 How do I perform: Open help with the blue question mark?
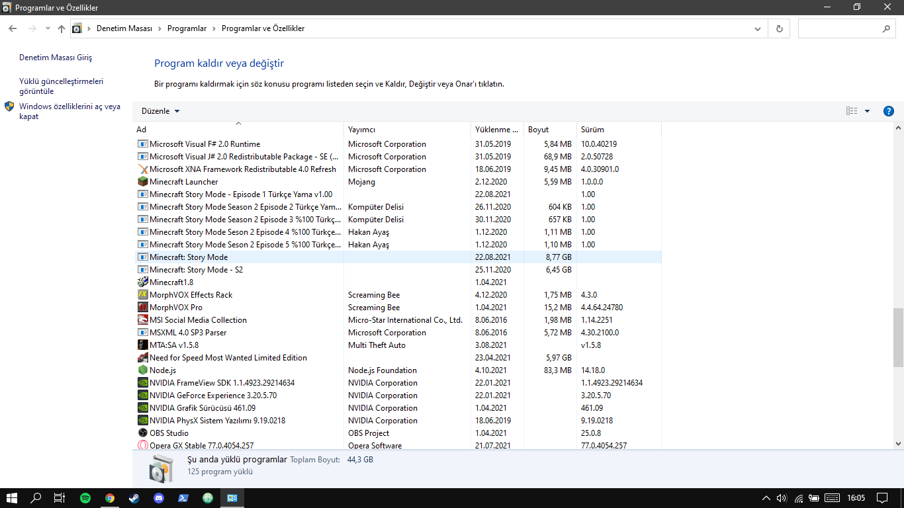tap(889, 111)
